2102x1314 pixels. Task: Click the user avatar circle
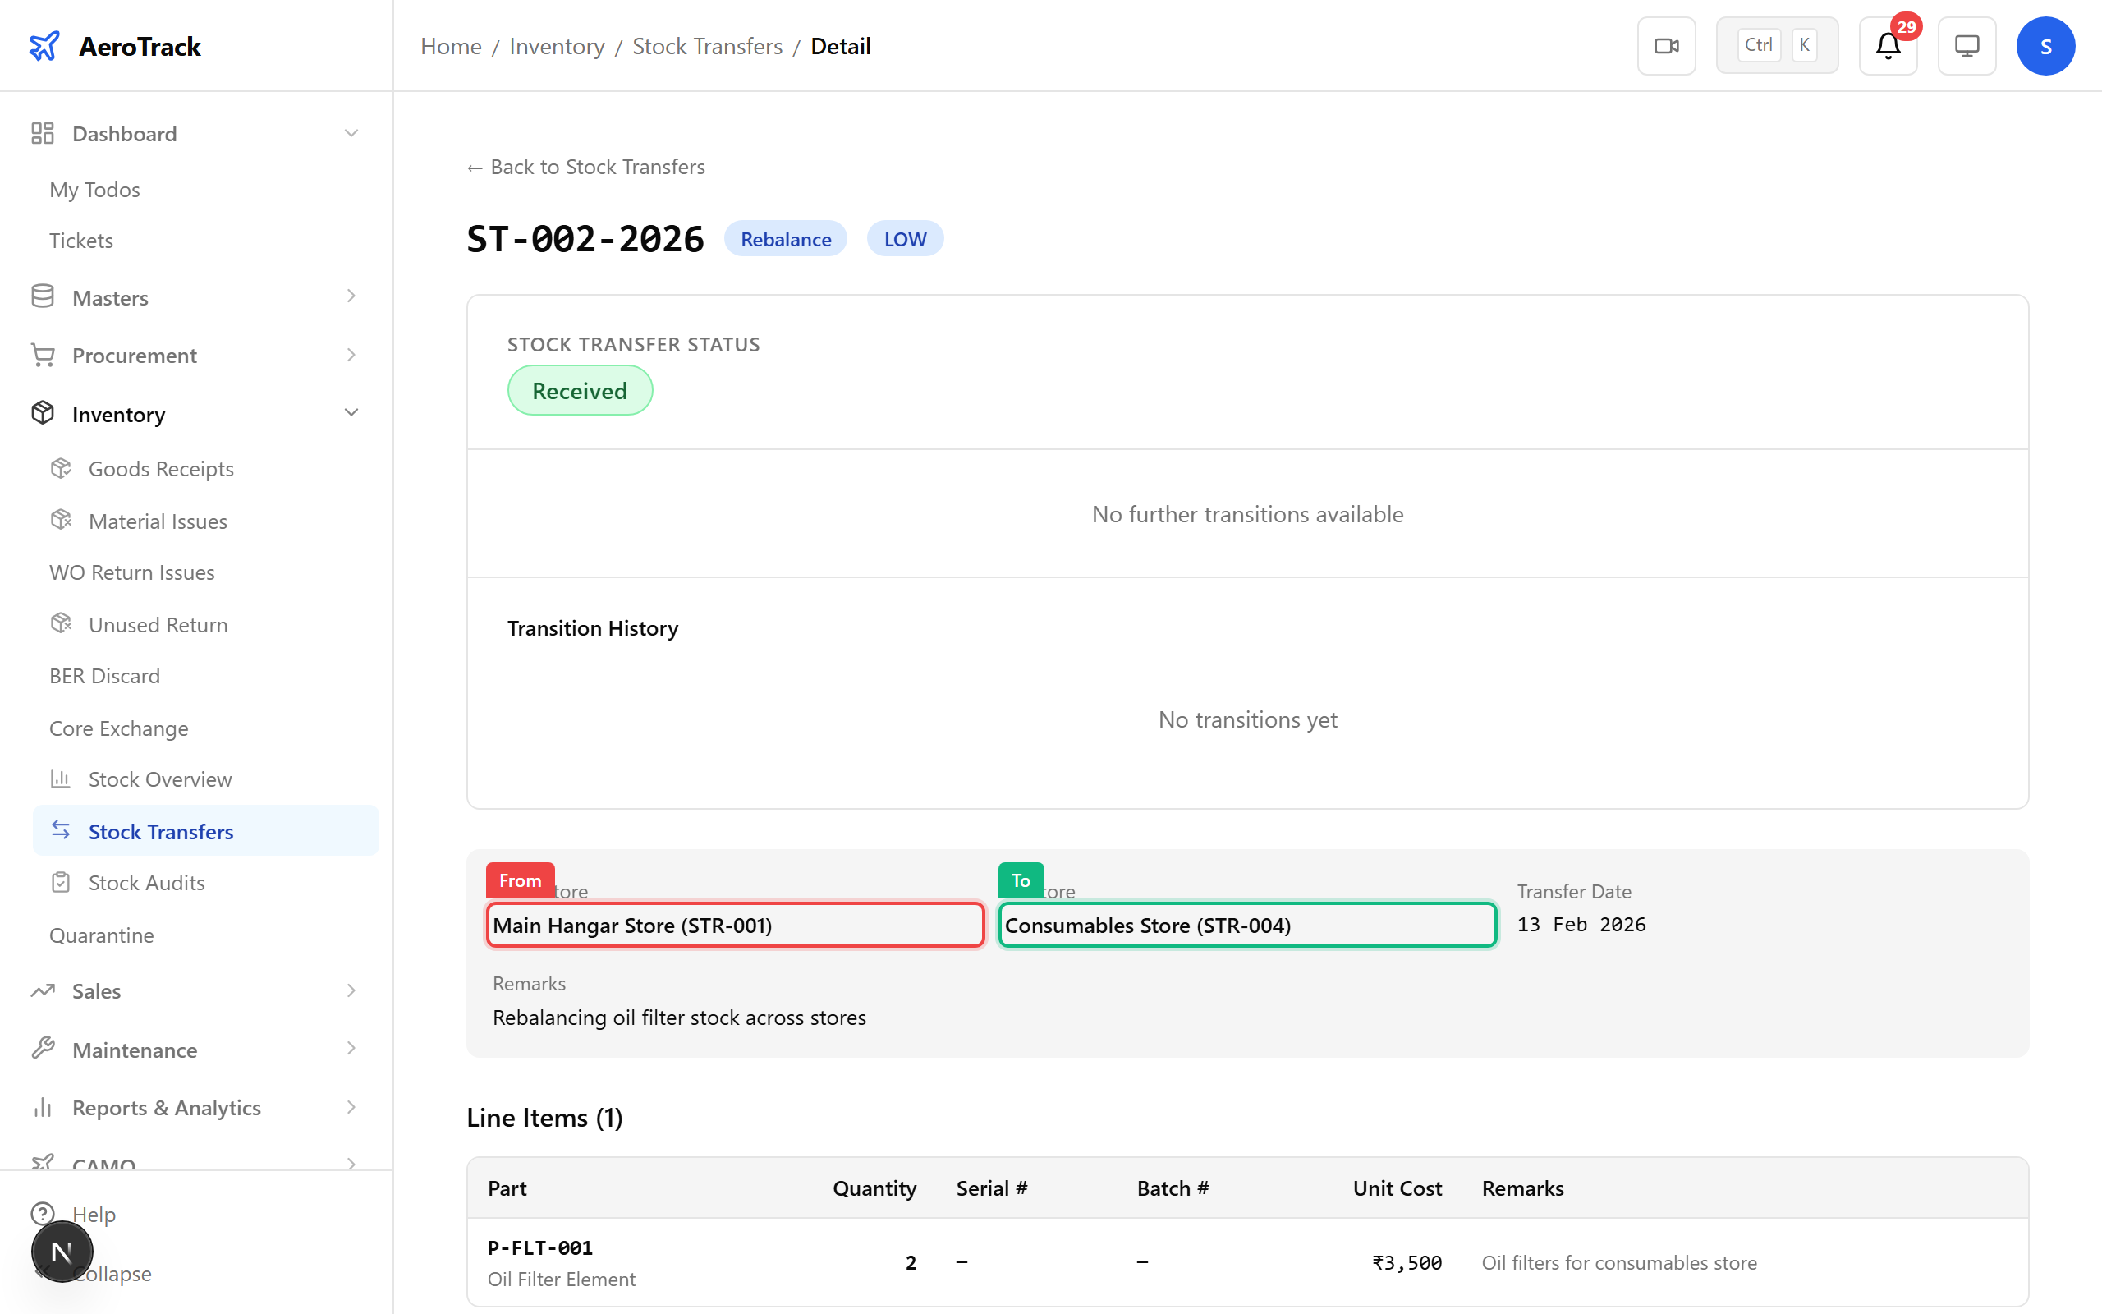click(x=2045, y=45)
